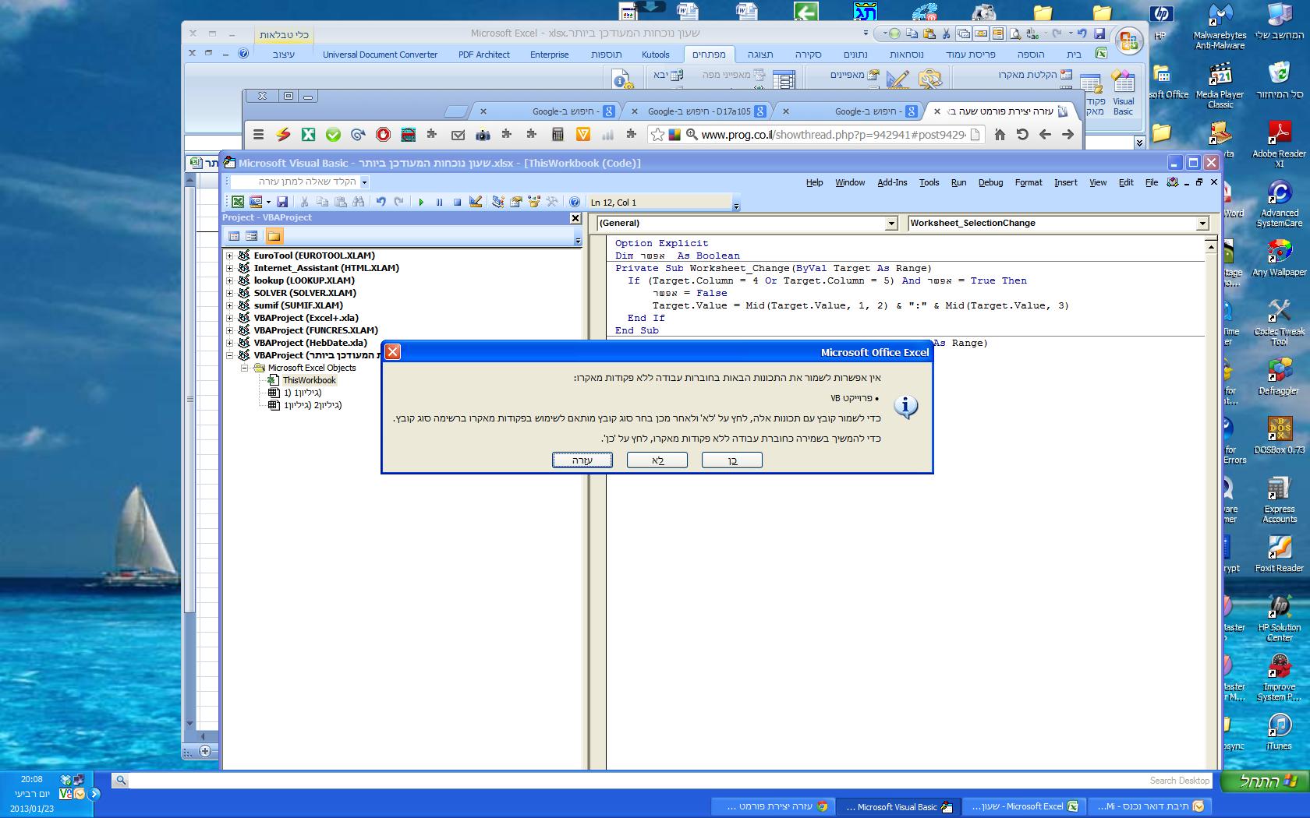Click the browser home icon
Screen dimensions: 1310x818
pos(1000,135)
